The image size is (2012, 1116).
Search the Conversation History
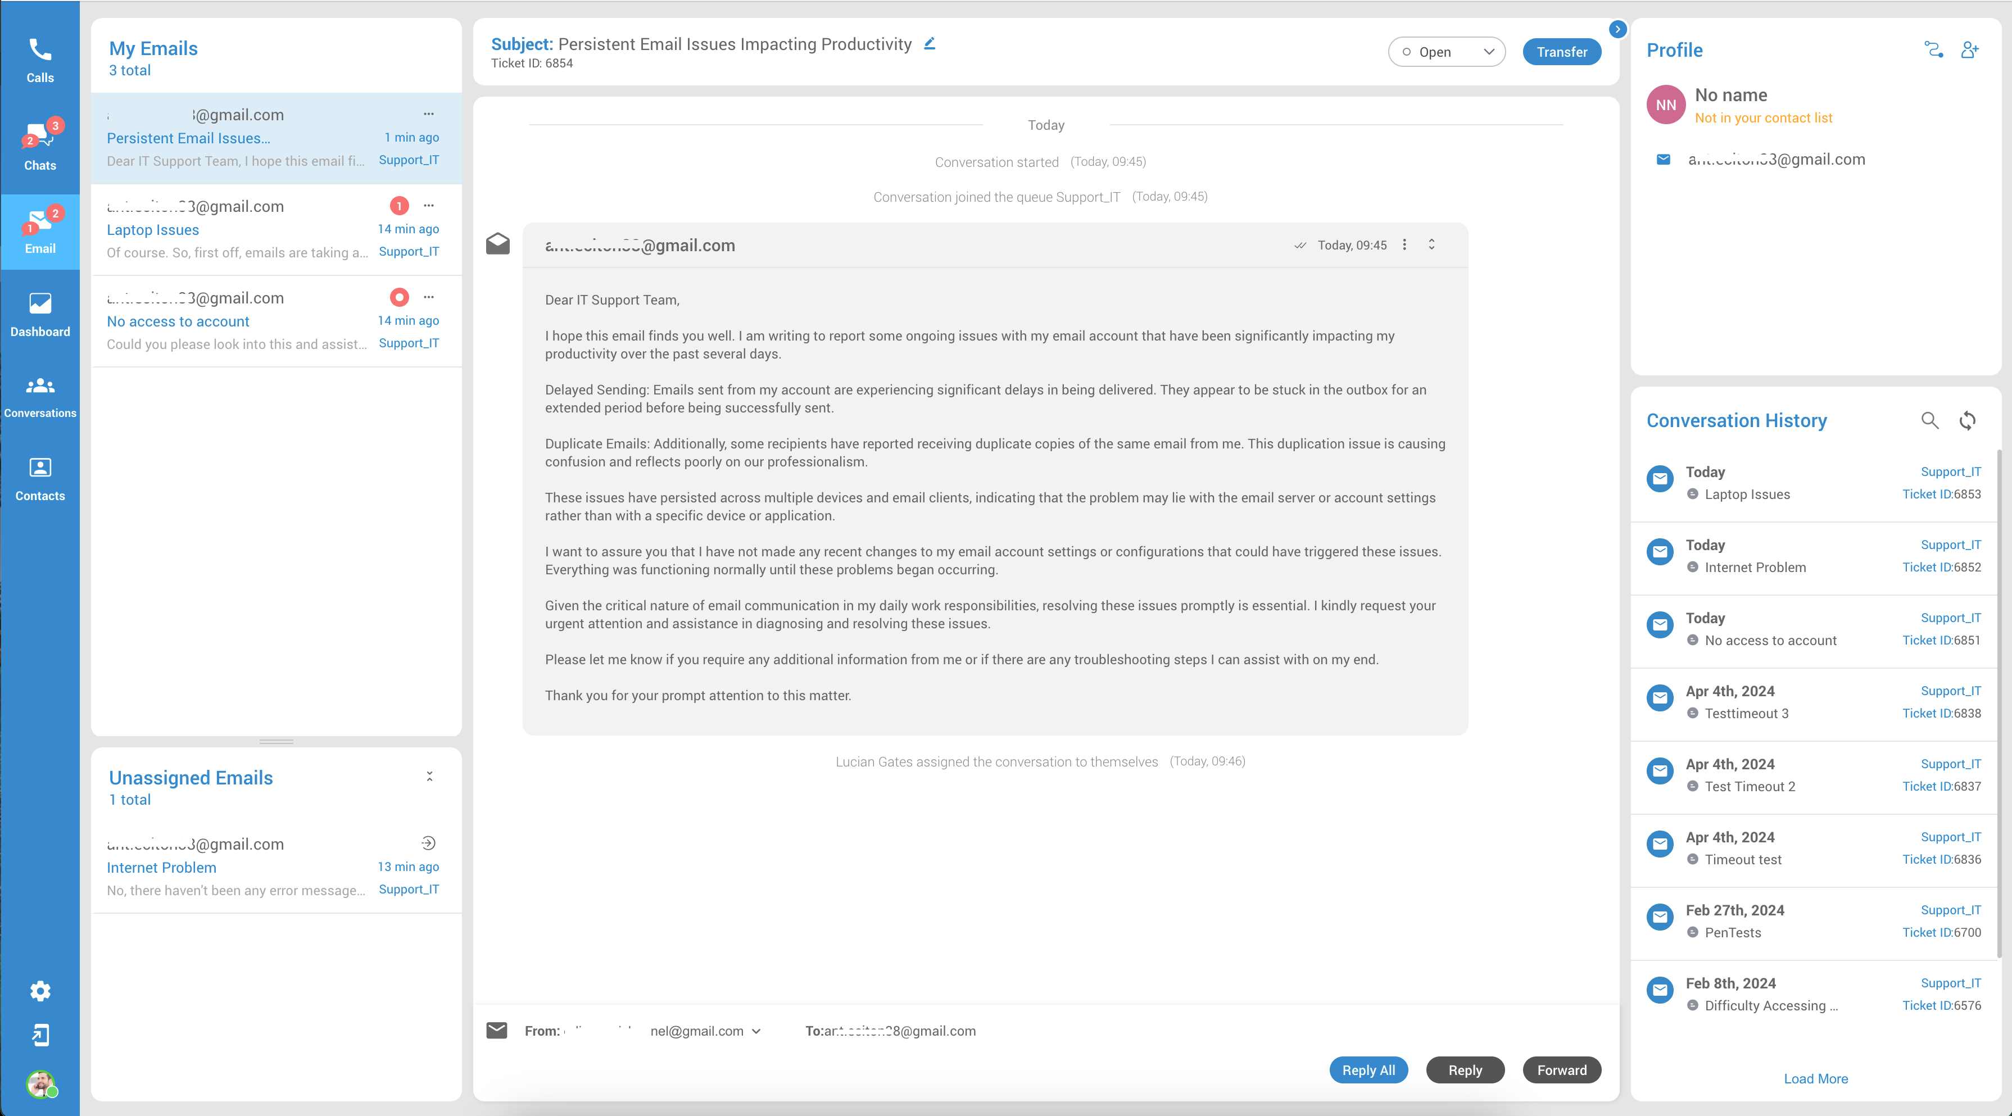[x=1929, y=420]
